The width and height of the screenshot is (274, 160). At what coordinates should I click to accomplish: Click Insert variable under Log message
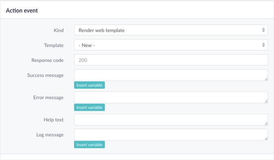(x=90, y=145)
